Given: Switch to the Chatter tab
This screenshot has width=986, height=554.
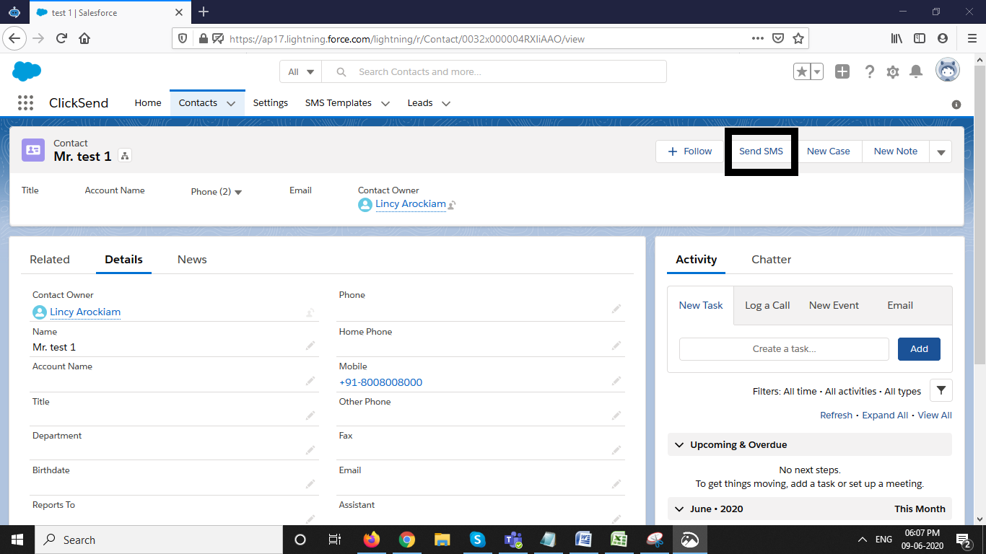Looking at the screenshot, I should (770, 259).
